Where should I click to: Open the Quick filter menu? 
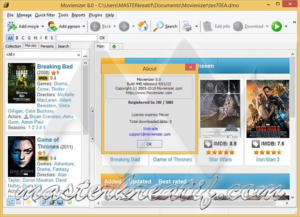click(x=45, y=15)
